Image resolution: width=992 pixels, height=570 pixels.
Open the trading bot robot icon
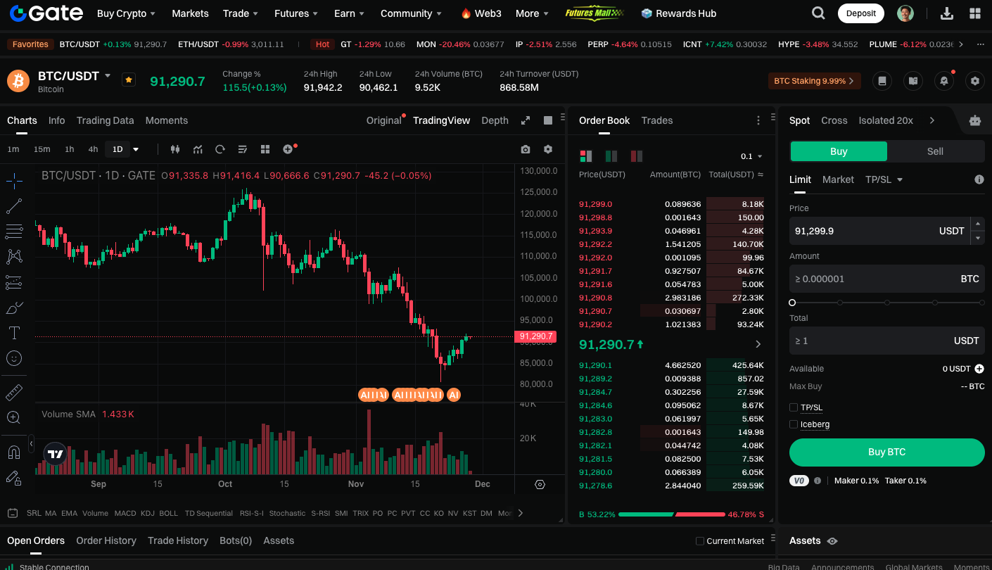pyautogui.click(x=974, y=120)
